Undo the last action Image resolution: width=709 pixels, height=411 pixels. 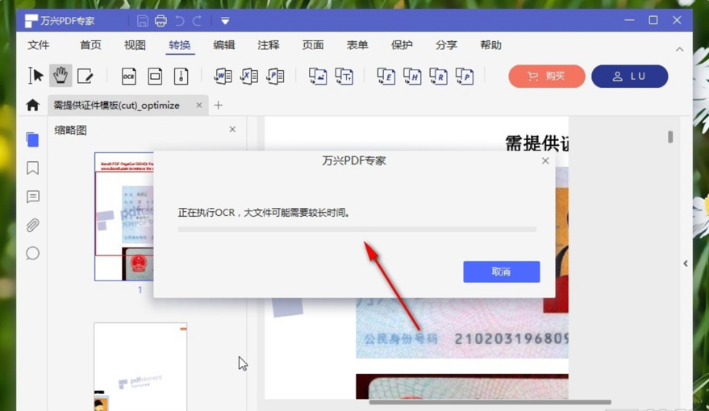click(x=180, y=21)
